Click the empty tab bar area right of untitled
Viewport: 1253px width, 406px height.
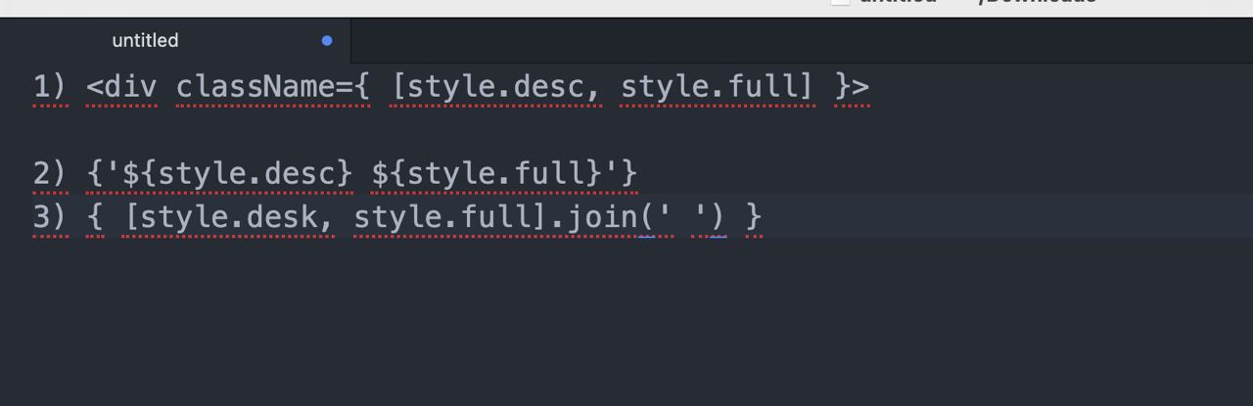click(801, 41)
